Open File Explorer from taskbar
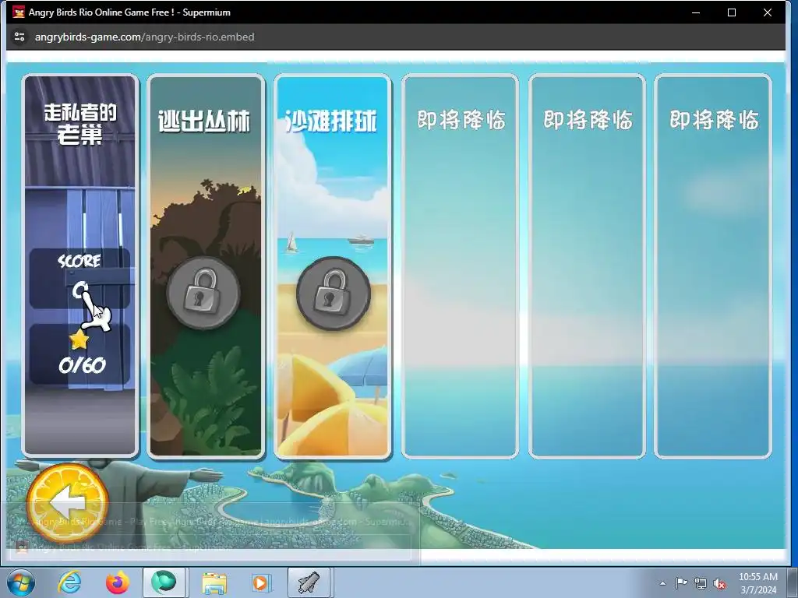 [214, 582]
